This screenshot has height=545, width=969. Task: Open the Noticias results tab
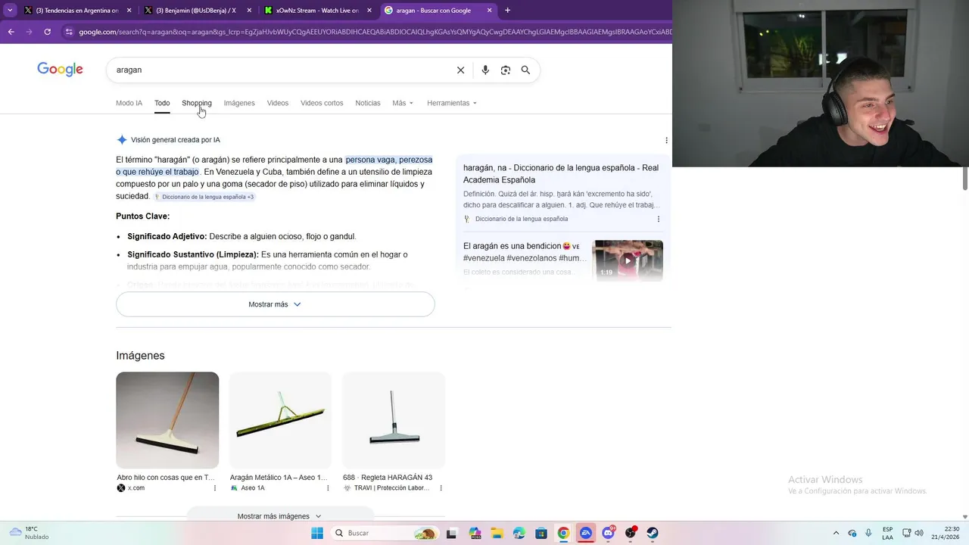[368, 103]
